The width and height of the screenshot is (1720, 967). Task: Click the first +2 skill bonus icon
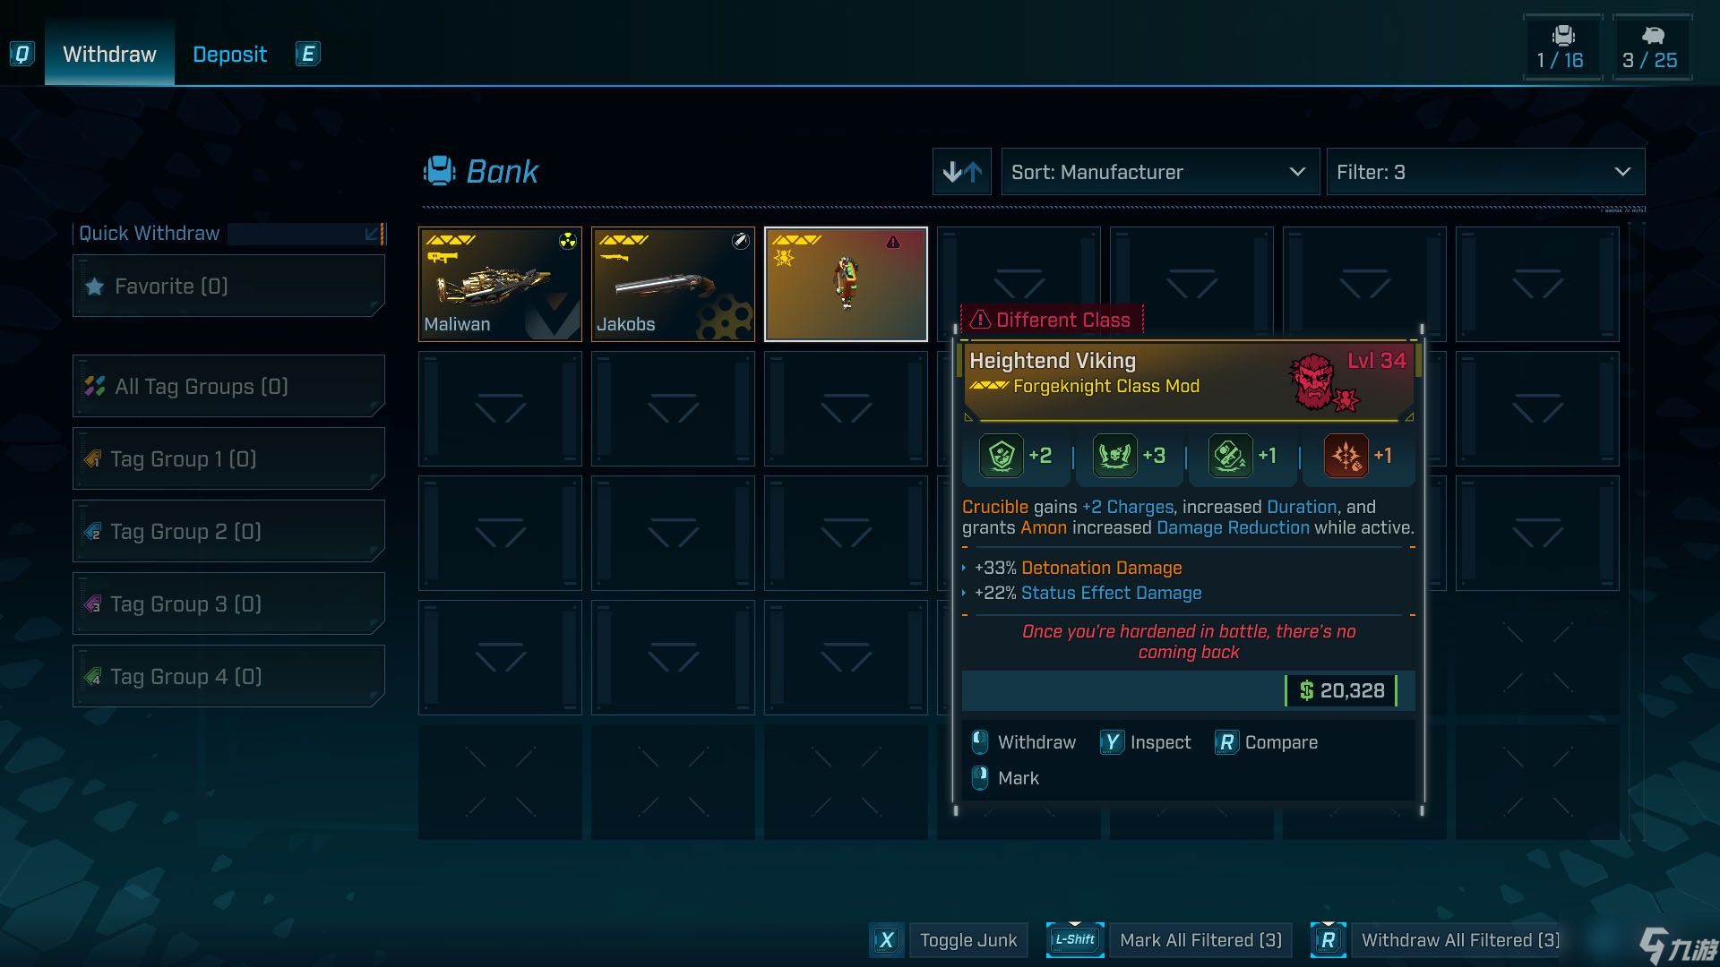point(1001,456)
